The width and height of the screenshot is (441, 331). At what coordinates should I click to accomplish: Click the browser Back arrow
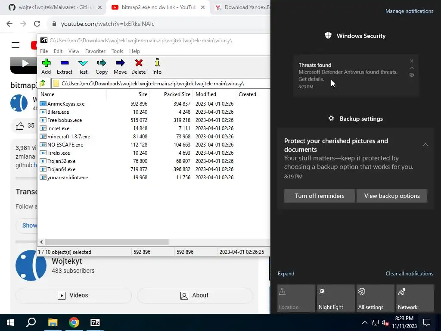tap(9, 24)
